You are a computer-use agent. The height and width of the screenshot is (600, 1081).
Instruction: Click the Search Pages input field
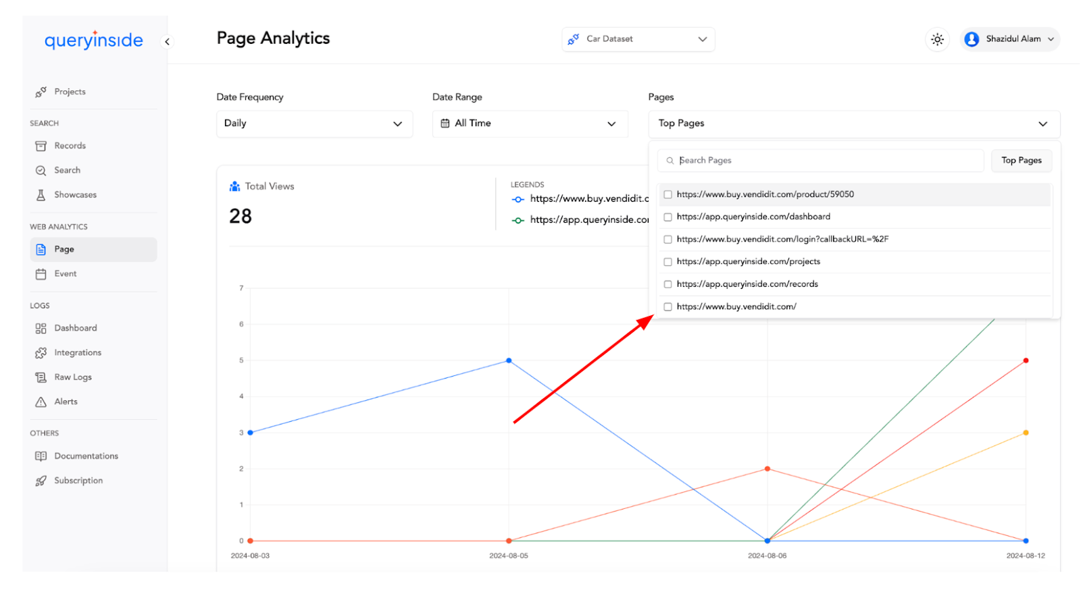(x=821, y=161)
